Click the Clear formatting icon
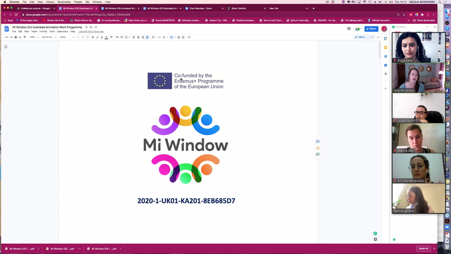This screenshot has width=451, height=254. [189, 37]
